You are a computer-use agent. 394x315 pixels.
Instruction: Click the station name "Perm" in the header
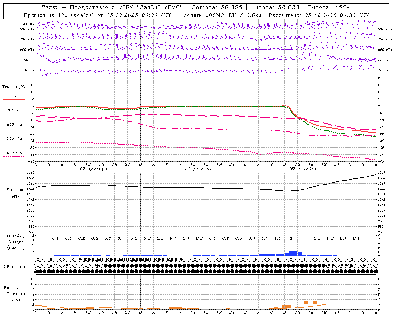pos(49,7)
